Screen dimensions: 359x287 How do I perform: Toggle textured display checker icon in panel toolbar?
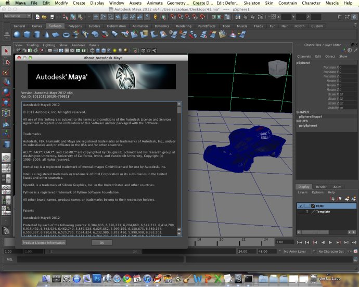(109, 50)
